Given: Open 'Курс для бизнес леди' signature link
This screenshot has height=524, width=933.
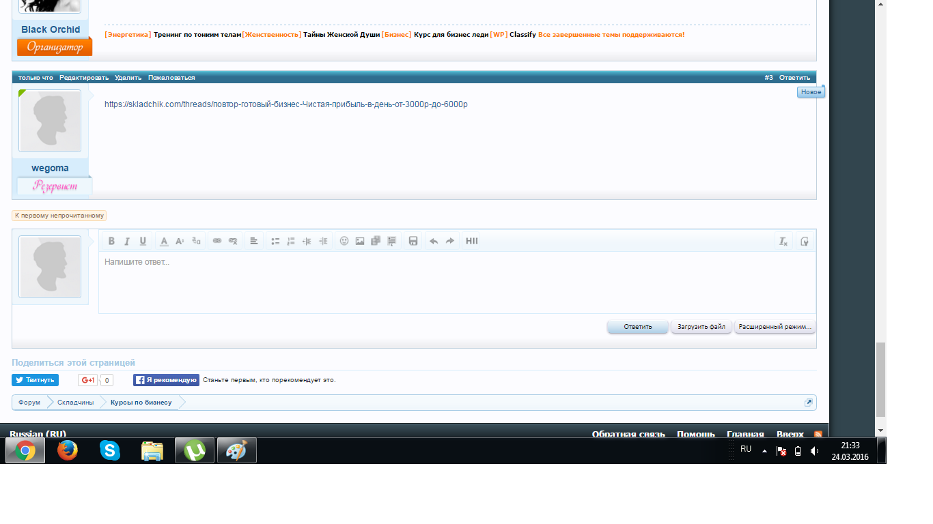Looking at the screenshot, I should coord(451,34).
